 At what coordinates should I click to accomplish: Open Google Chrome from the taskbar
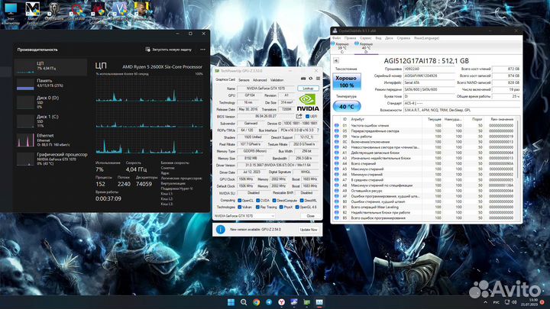click(257, 302)
